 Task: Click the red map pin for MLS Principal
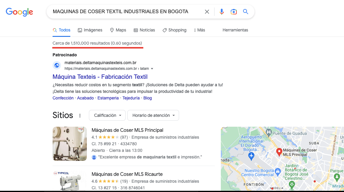click(x=279, y=152)
